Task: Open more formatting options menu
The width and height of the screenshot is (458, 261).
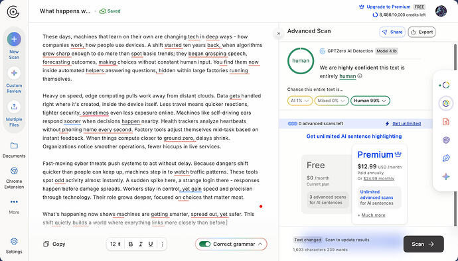Action: [162, 244]
